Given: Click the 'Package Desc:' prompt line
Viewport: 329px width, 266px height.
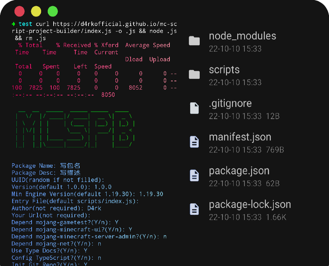Looking at the screenshot, I should [46, 173].
